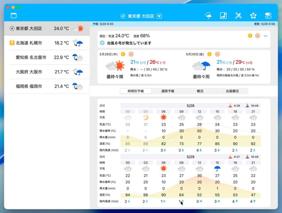Click the weather icon in 大阪府 大阪市 row
Screen dimensions: 282x213
(x=78, y=72)
